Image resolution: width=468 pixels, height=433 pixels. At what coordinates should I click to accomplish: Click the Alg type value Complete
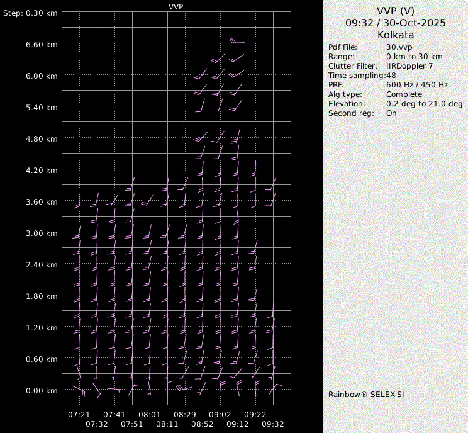coord(404,94)
